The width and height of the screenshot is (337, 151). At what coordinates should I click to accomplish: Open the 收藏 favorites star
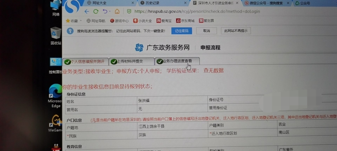(68, 21)
